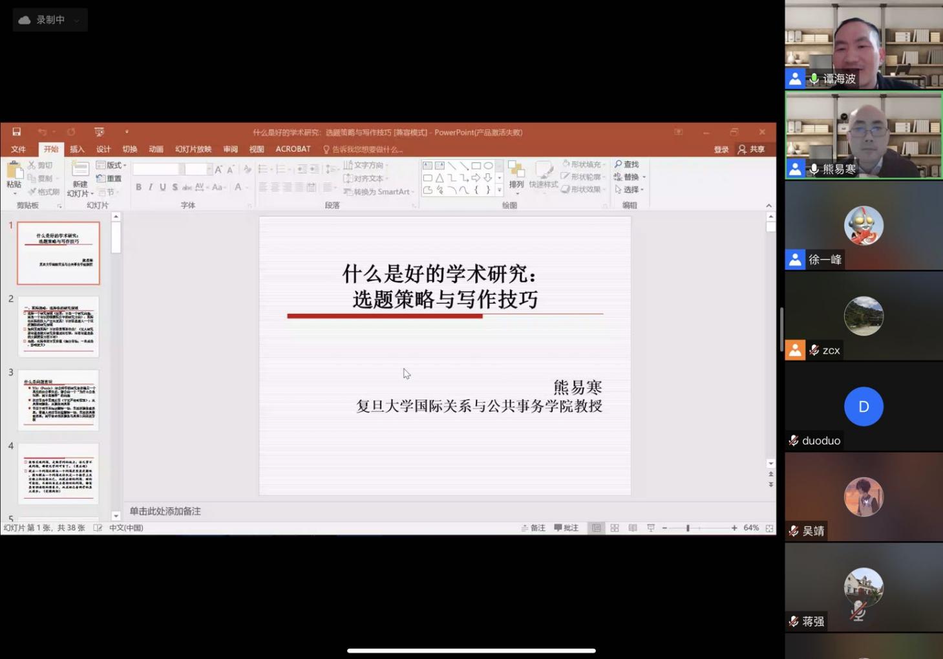The height and width of the screenshot is (659, 943).
Task: Open the Arrange (排列) tool
Action: (516, 175)
